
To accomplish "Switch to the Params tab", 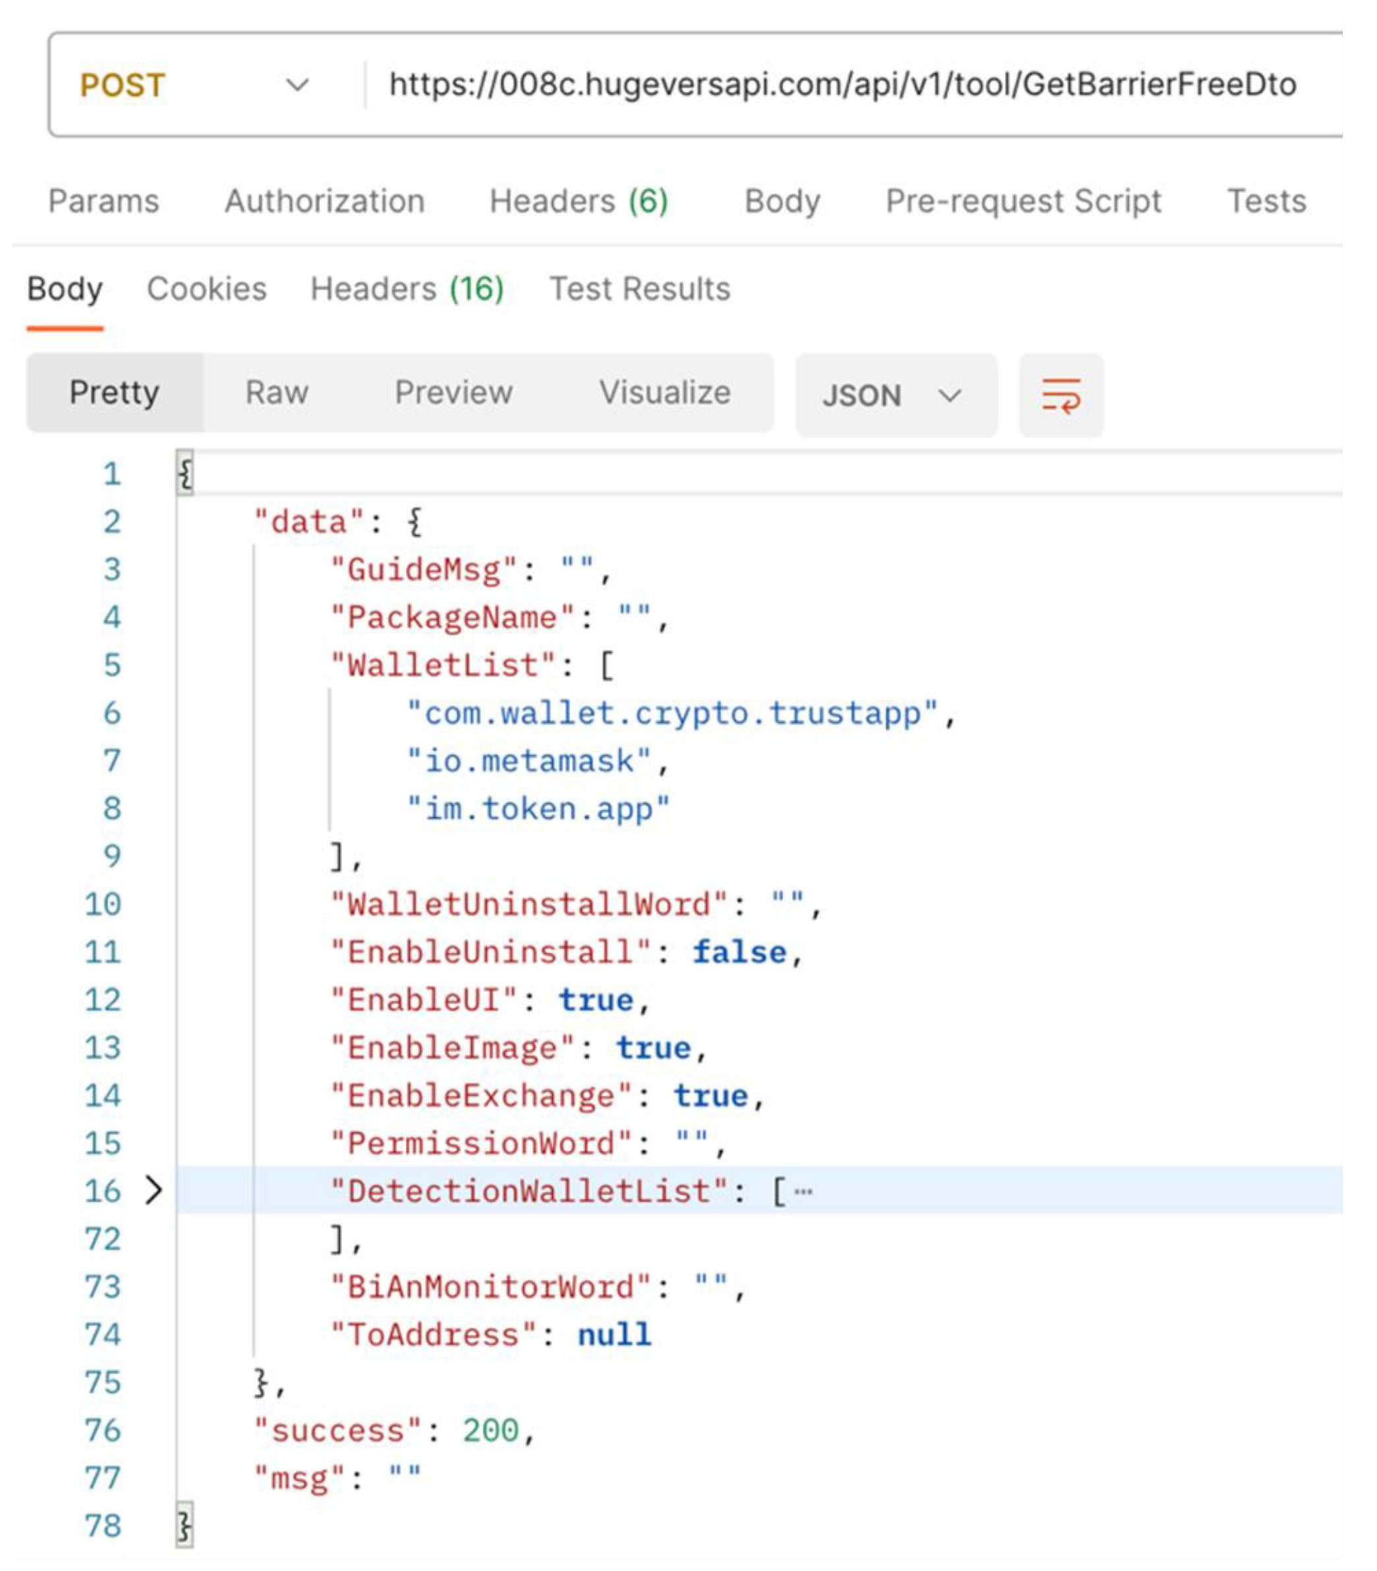I will 104,201.
